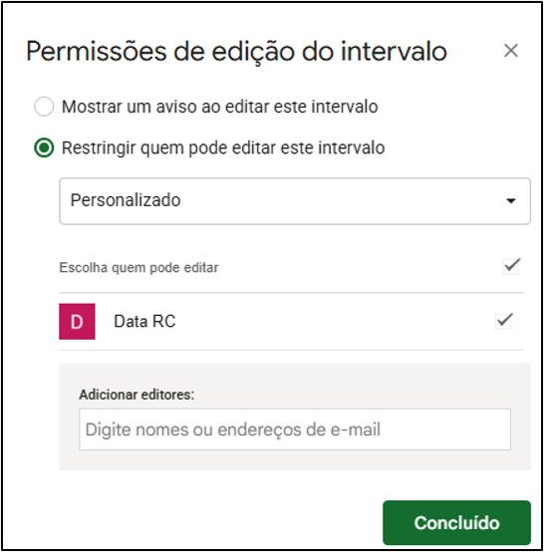
Task: Uncheck the Data RC editor checkbox
Action: tap(504, 321)
